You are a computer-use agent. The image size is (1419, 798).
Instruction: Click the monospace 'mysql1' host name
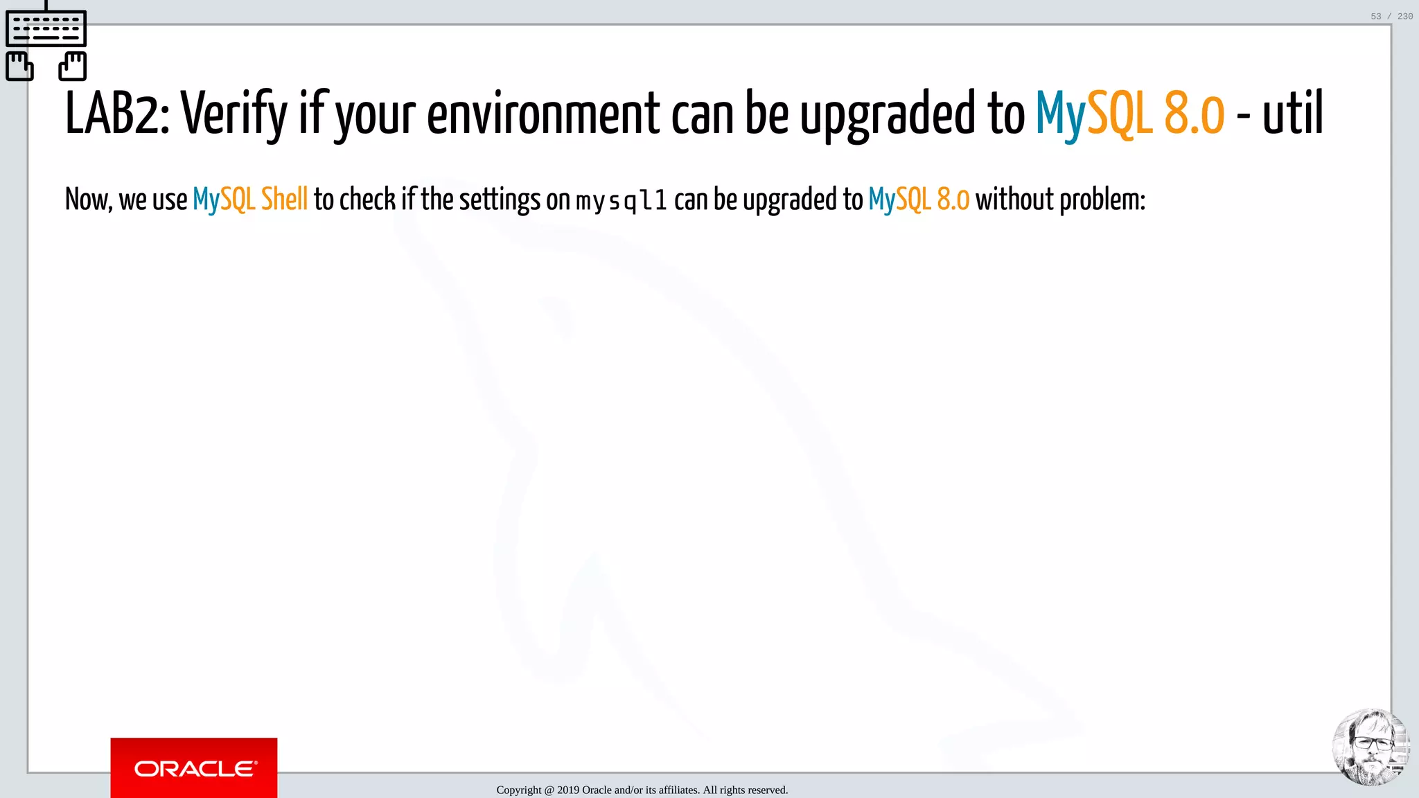click(622, 201)
